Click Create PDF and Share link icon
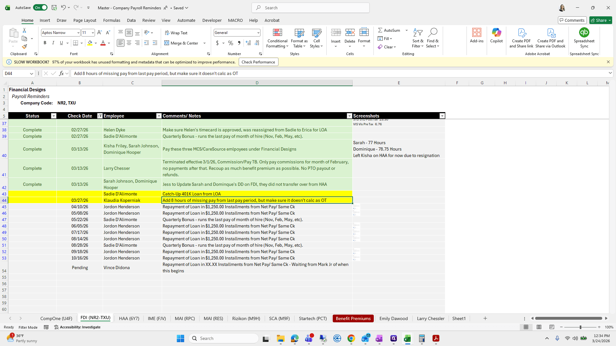 pyautogui.click(x=521, y=33)
